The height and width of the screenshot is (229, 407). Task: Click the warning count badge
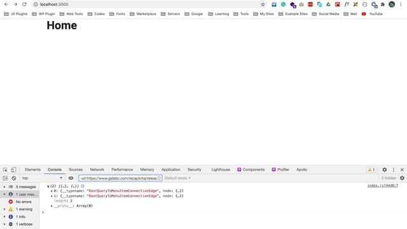point(371,170)
